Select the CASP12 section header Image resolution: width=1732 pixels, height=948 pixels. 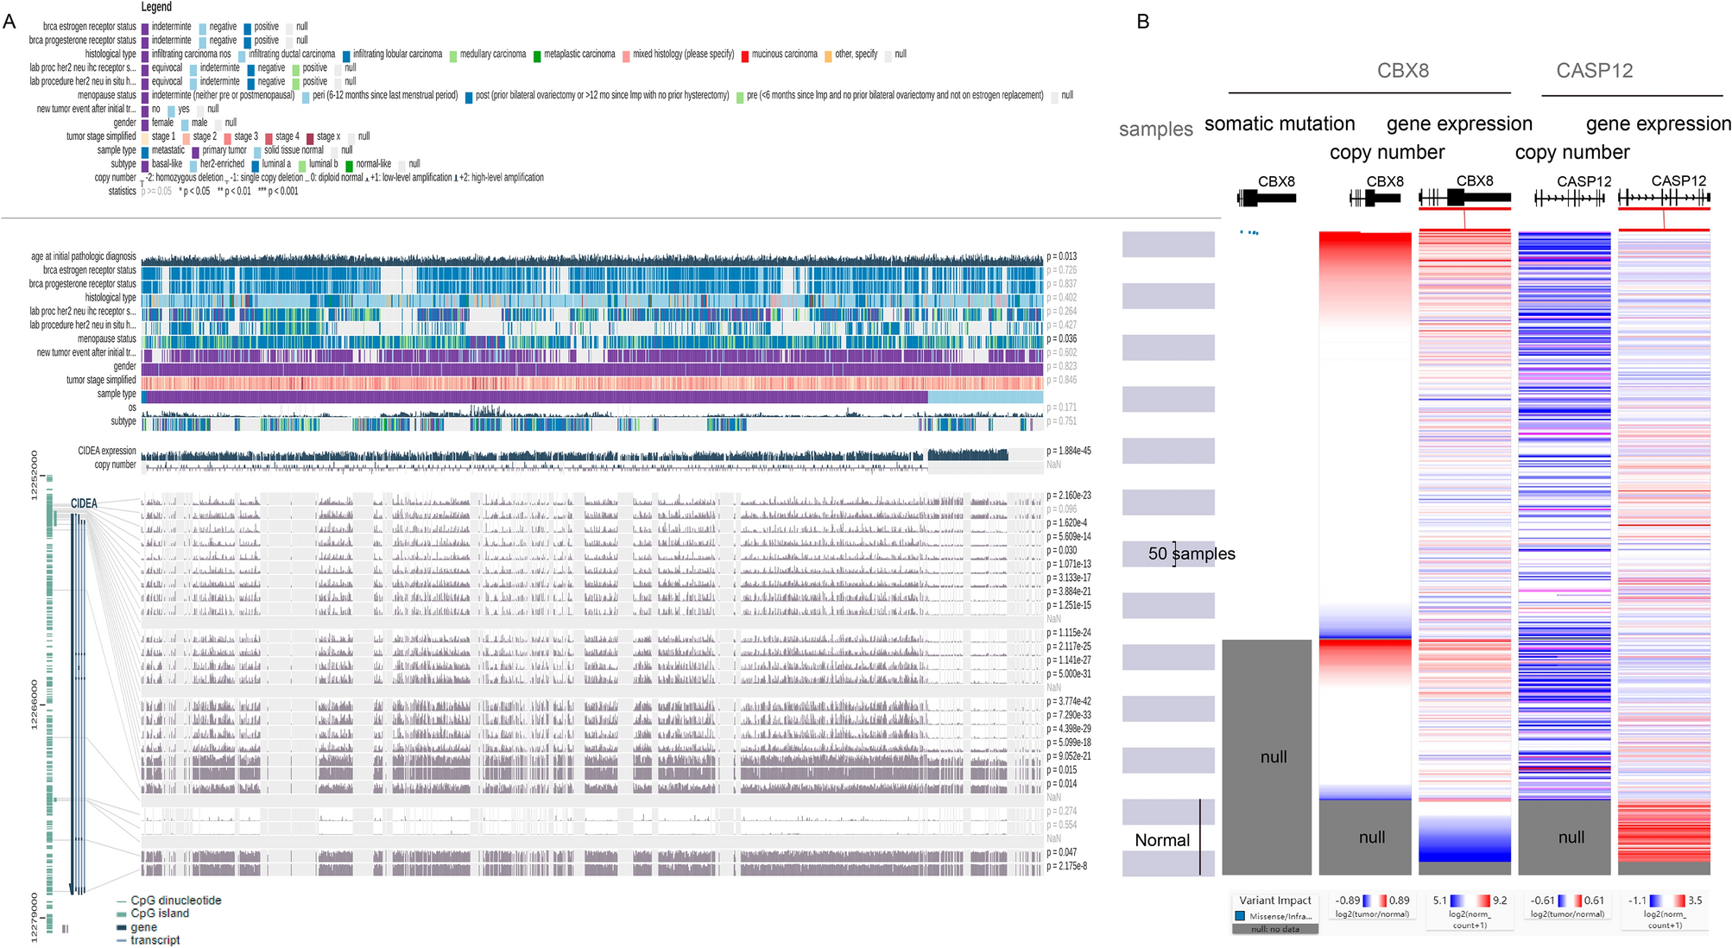click(x=1594, y=71)
